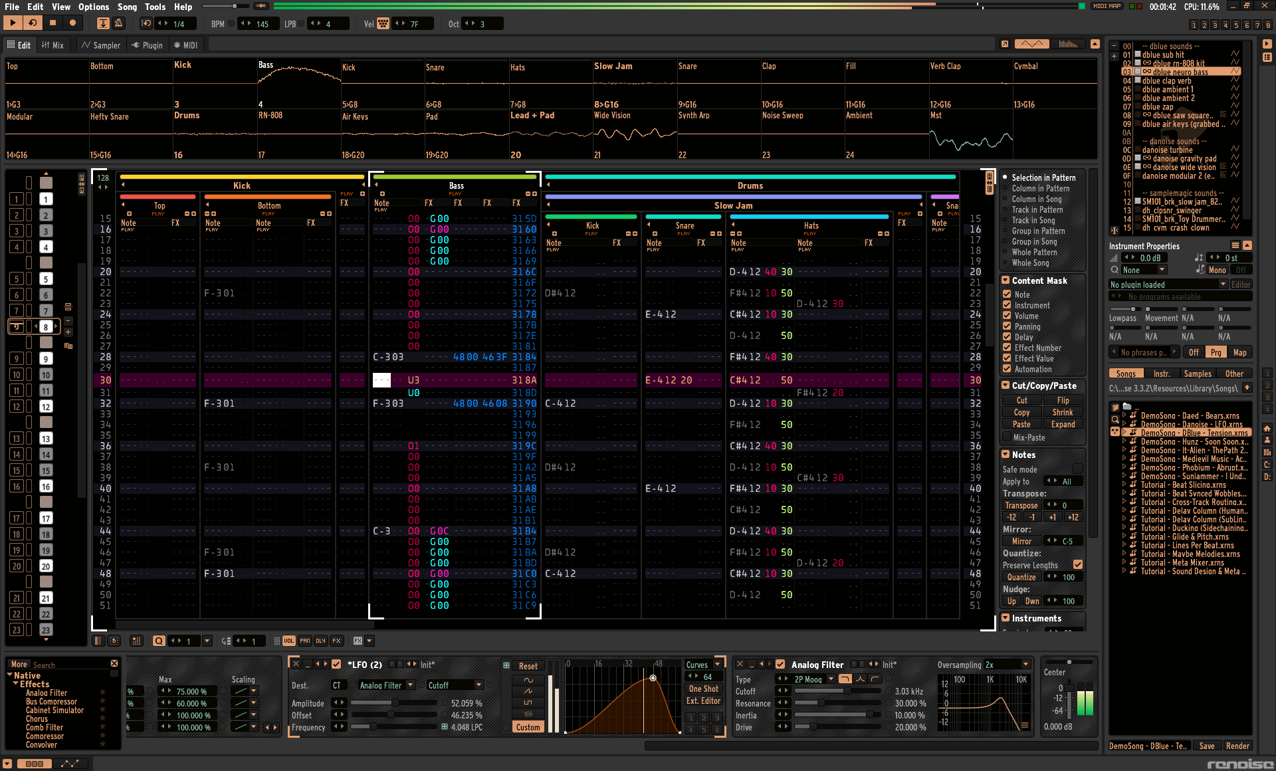Open the Mix tab
The width and height of the screenshot is (1276, 771).
click(53, 45)
